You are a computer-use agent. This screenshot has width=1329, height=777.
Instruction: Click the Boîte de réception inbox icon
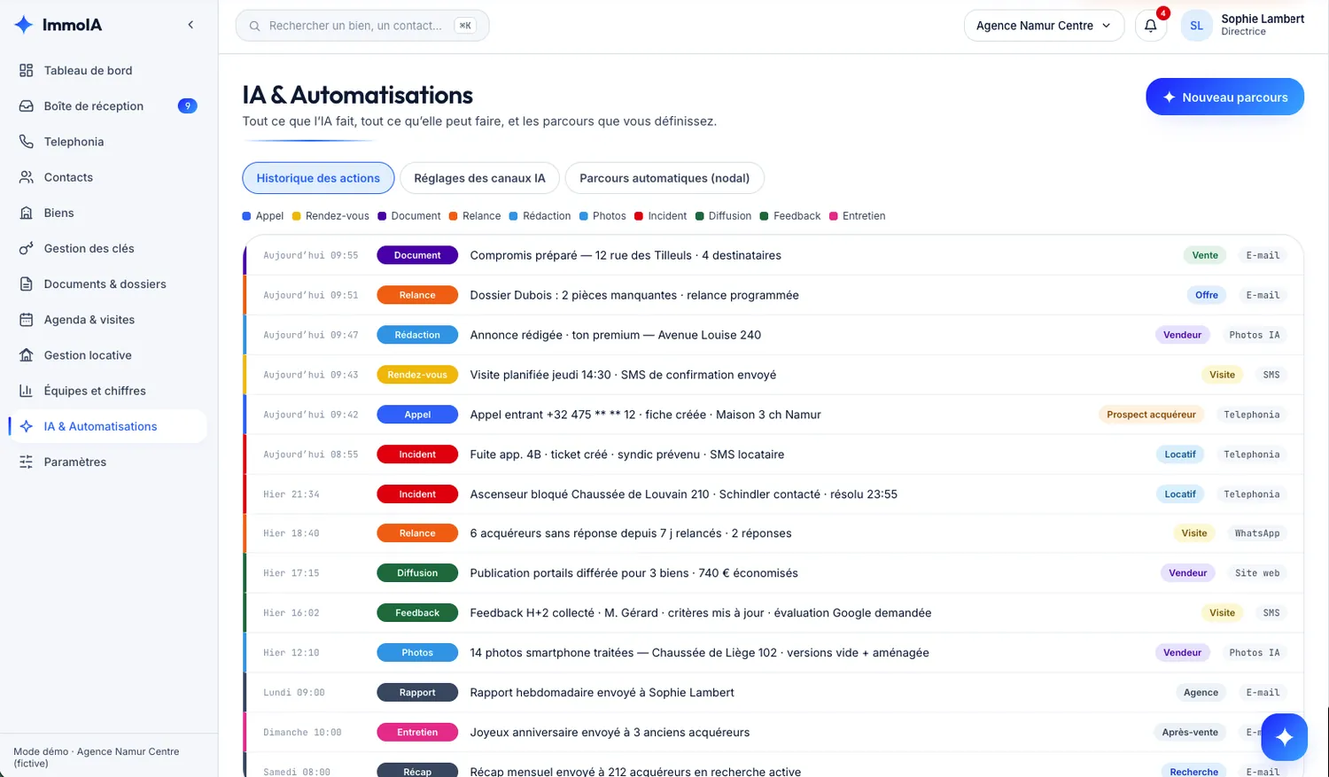click(x=27, y=106)
